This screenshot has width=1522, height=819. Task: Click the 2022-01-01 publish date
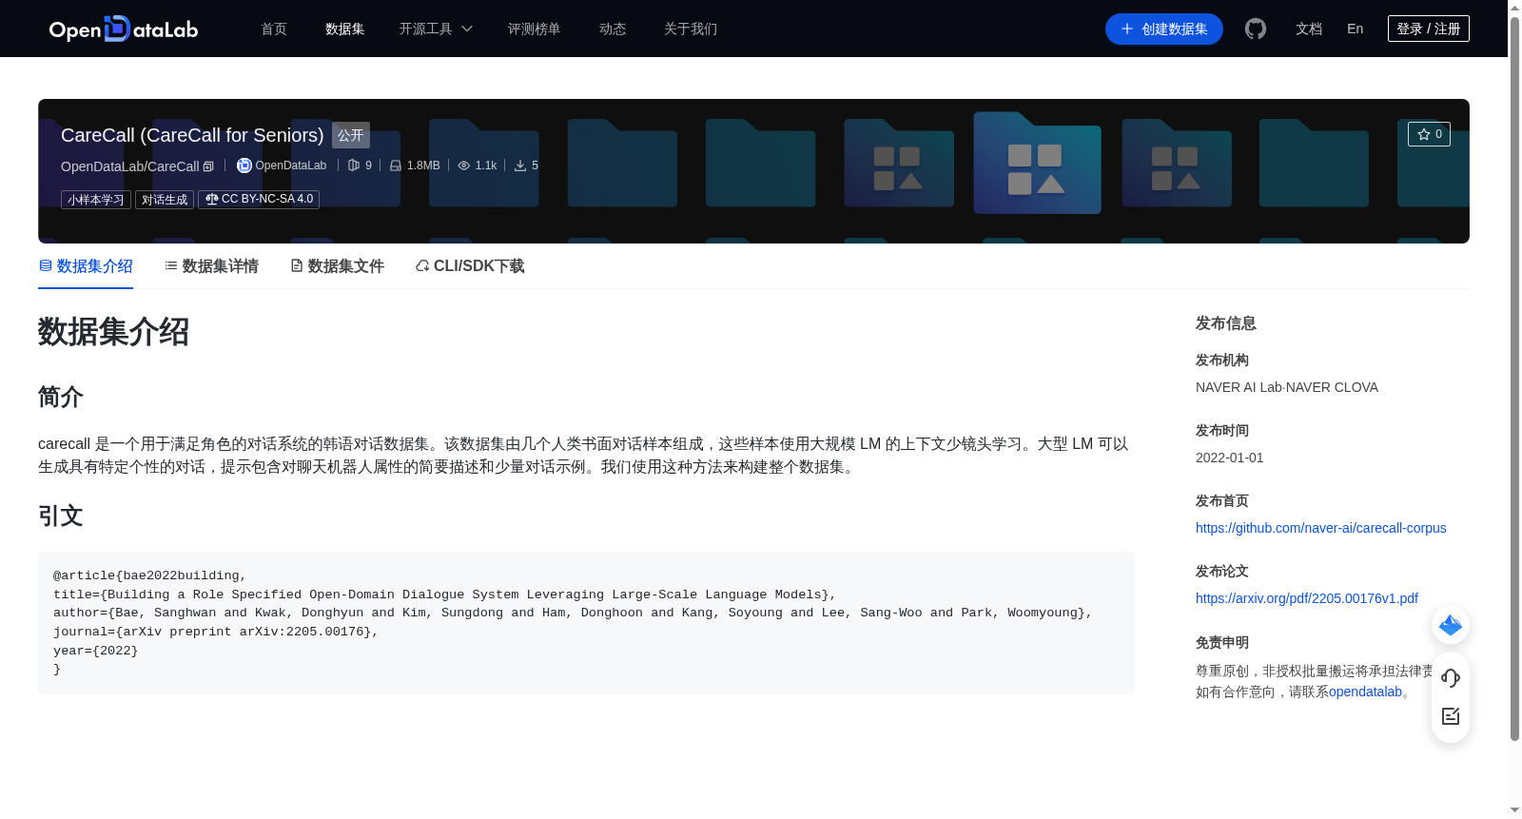pos(1229,458)
